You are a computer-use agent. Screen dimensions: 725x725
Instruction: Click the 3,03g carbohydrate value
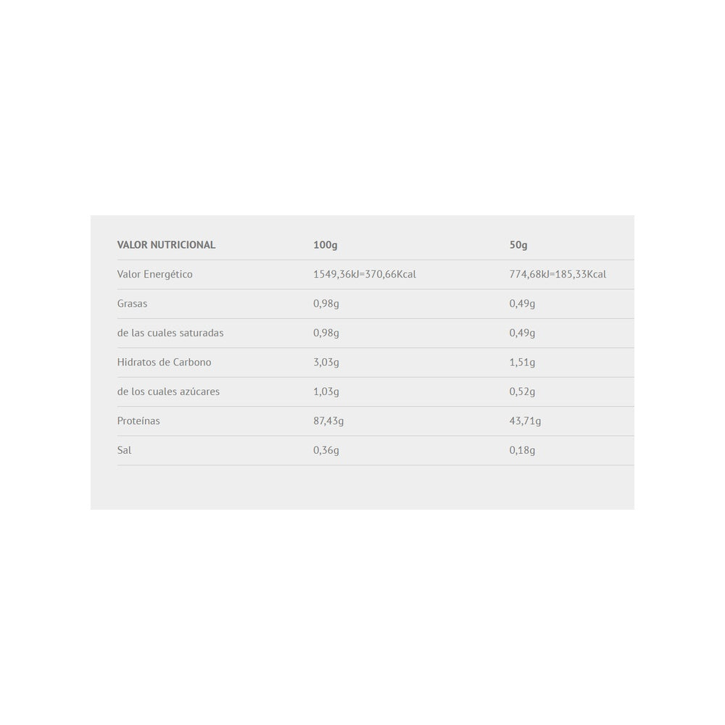[x=326, y=362]
